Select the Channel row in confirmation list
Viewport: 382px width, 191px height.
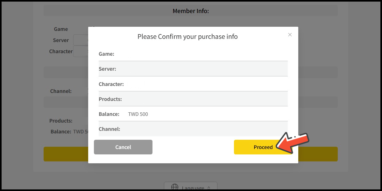pyautogui.click(x=193, y=129)
